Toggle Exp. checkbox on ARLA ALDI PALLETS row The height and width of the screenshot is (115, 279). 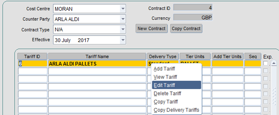click(x=266, y=63)
